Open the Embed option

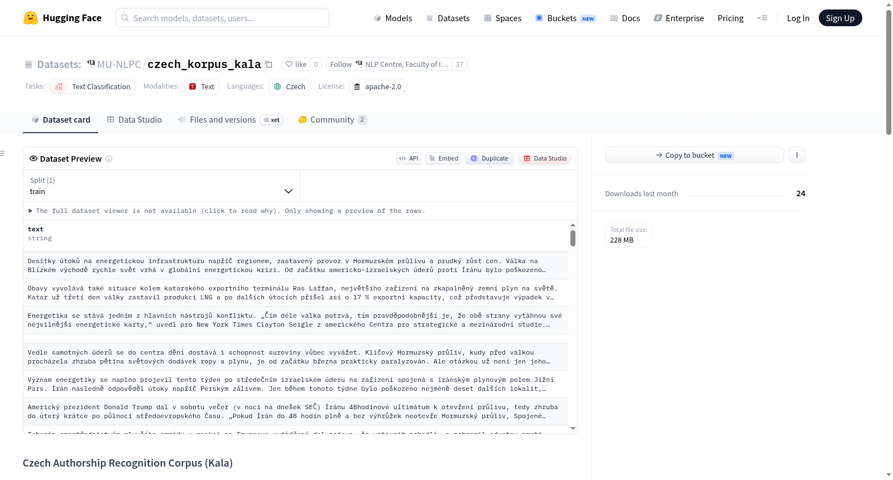click(x=444, y=158)
